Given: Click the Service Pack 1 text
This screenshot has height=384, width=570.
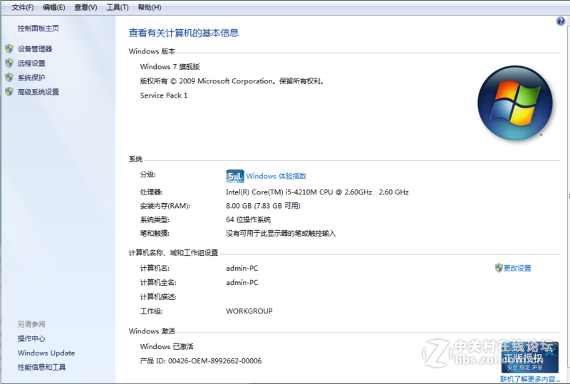Looking at the screenshot, I should pyautogui.click(x=164, y=95).
